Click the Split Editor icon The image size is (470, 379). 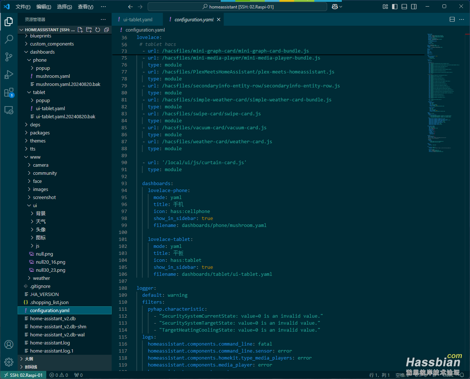point(452,19)
